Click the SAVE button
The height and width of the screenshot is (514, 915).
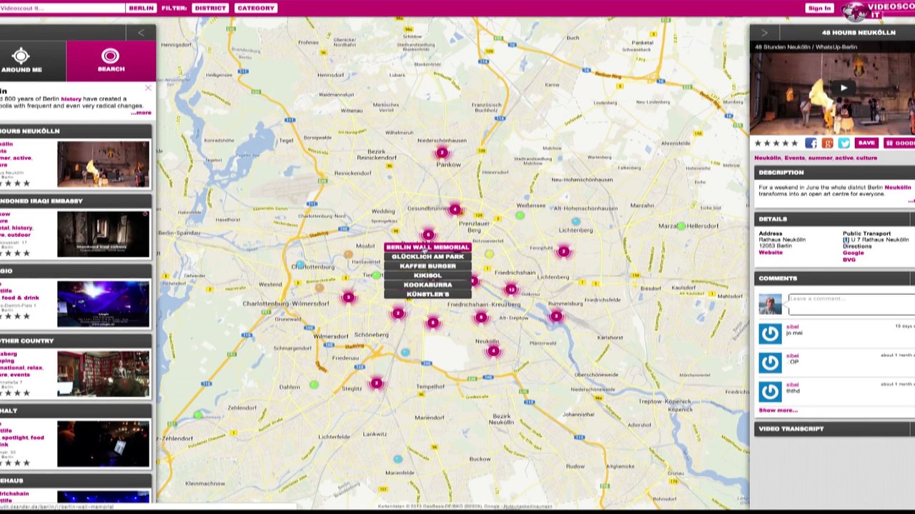(x=866, y=143)
